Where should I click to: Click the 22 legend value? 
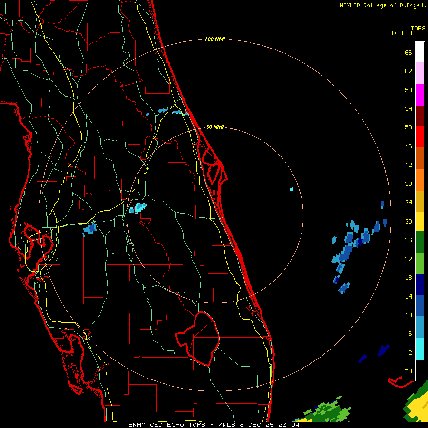coord(409,259)
